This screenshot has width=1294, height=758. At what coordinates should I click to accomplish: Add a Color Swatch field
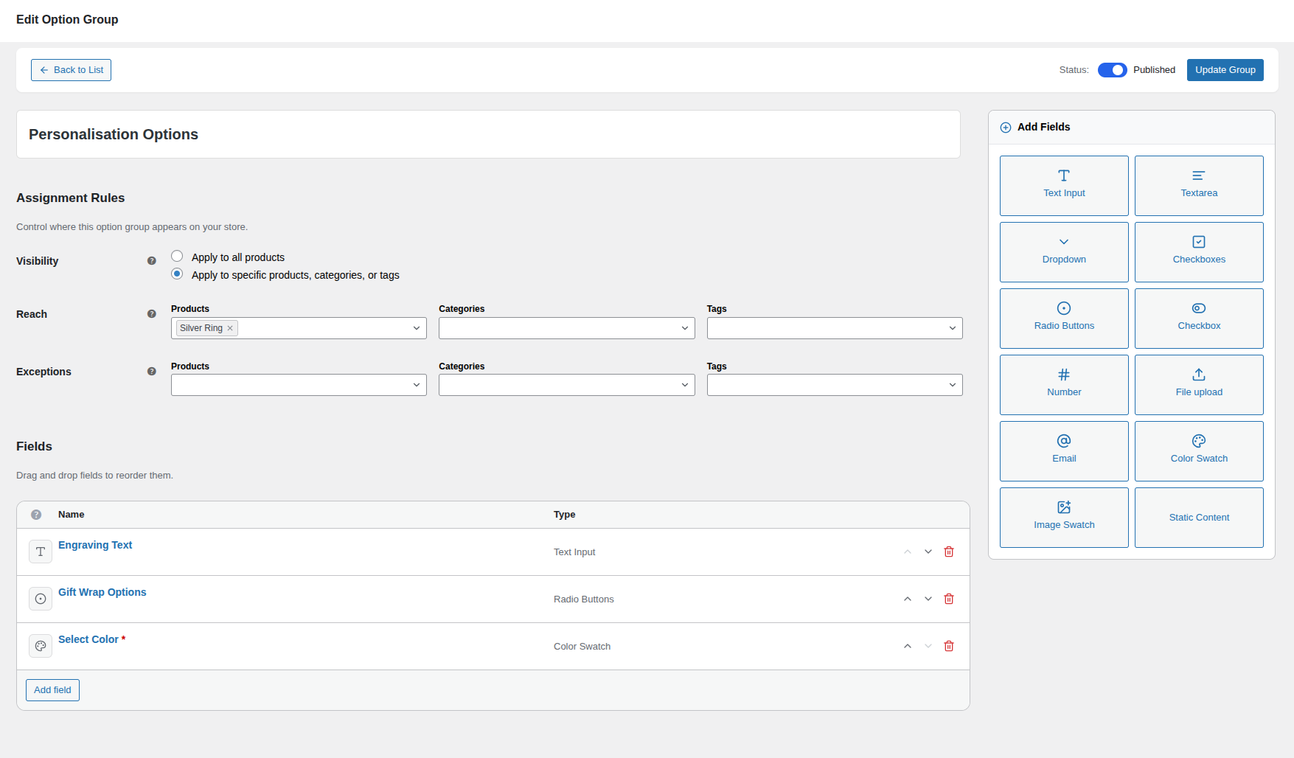[1199, 451]
